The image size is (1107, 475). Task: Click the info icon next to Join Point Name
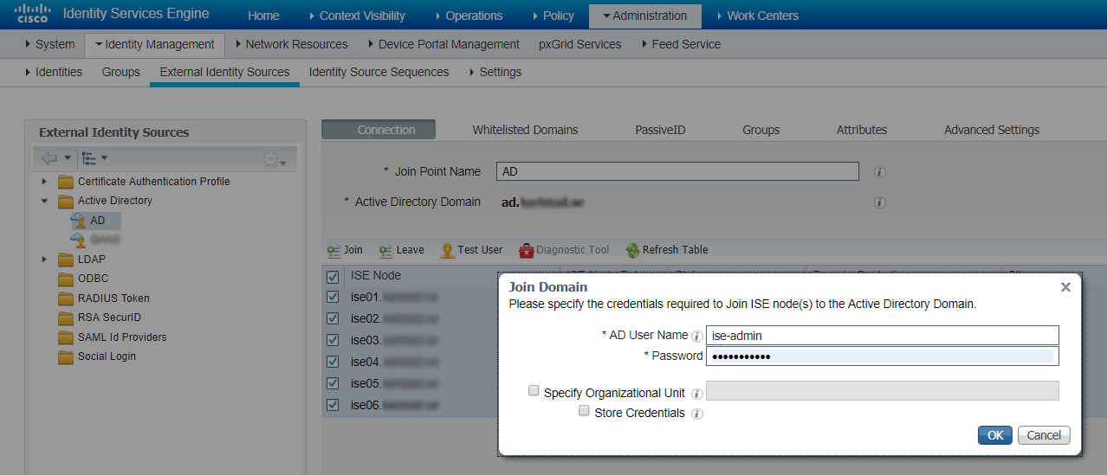click(880, 172)
